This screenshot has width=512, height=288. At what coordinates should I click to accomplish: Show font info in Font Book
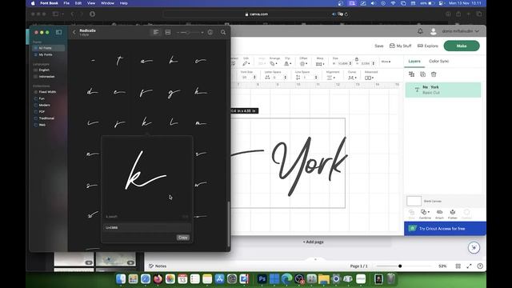click(210, 32)
